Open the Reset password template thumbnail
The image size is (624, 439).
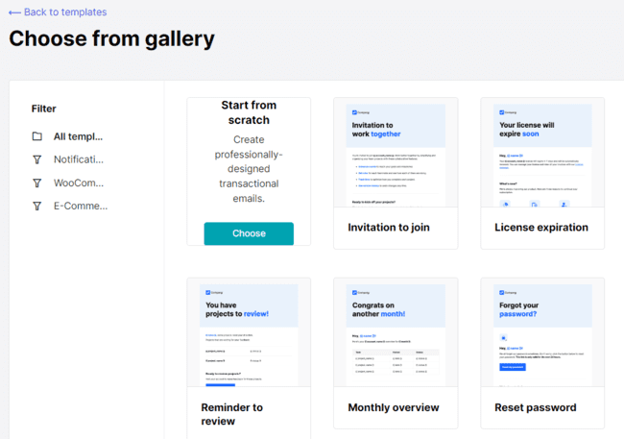click(x=541, y=332)
